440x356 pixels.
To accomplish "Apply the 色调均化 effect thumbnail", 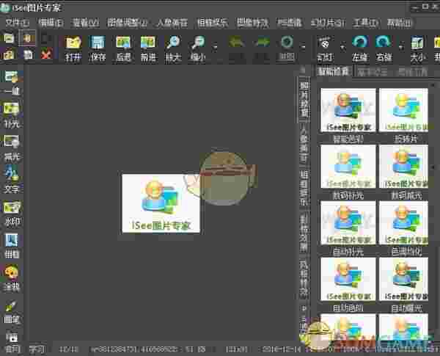I will tap(403, 222).
